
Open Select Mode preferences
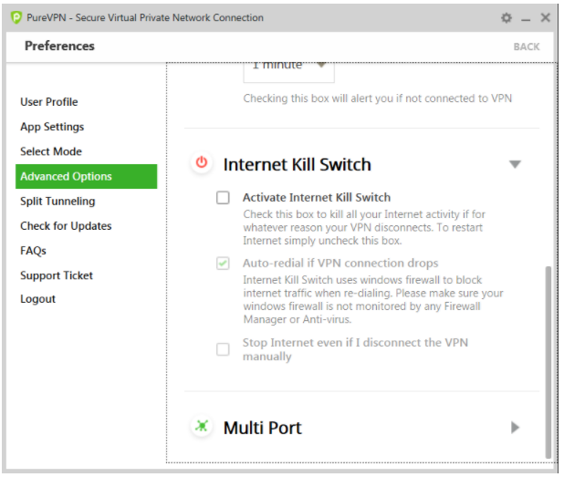pos(51,151)
